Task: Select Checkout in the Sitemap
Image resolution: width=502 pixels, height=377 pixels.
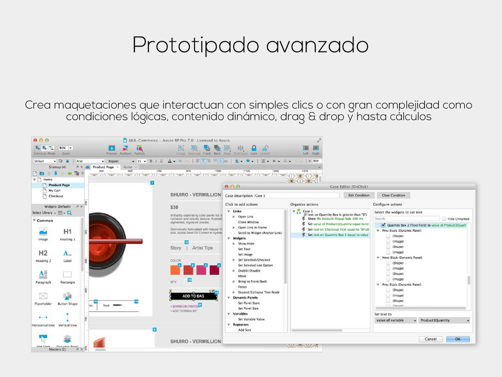Action: 56,196
